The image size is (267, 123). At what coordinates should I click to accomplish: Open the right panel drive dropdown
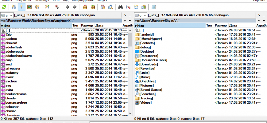[141, 15]
